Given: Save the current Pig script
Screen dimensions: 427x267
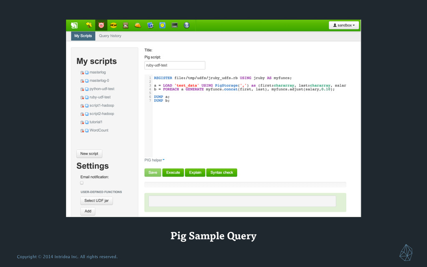Looking at the screenshot, I should [153, 172].
